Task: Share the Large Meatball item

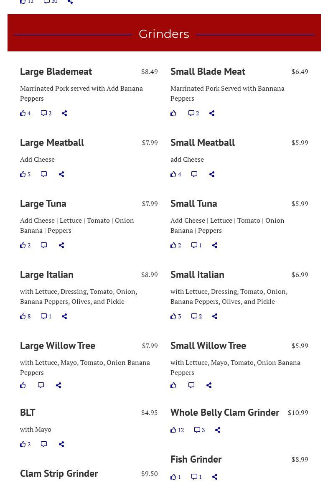Action: point(61,175)
